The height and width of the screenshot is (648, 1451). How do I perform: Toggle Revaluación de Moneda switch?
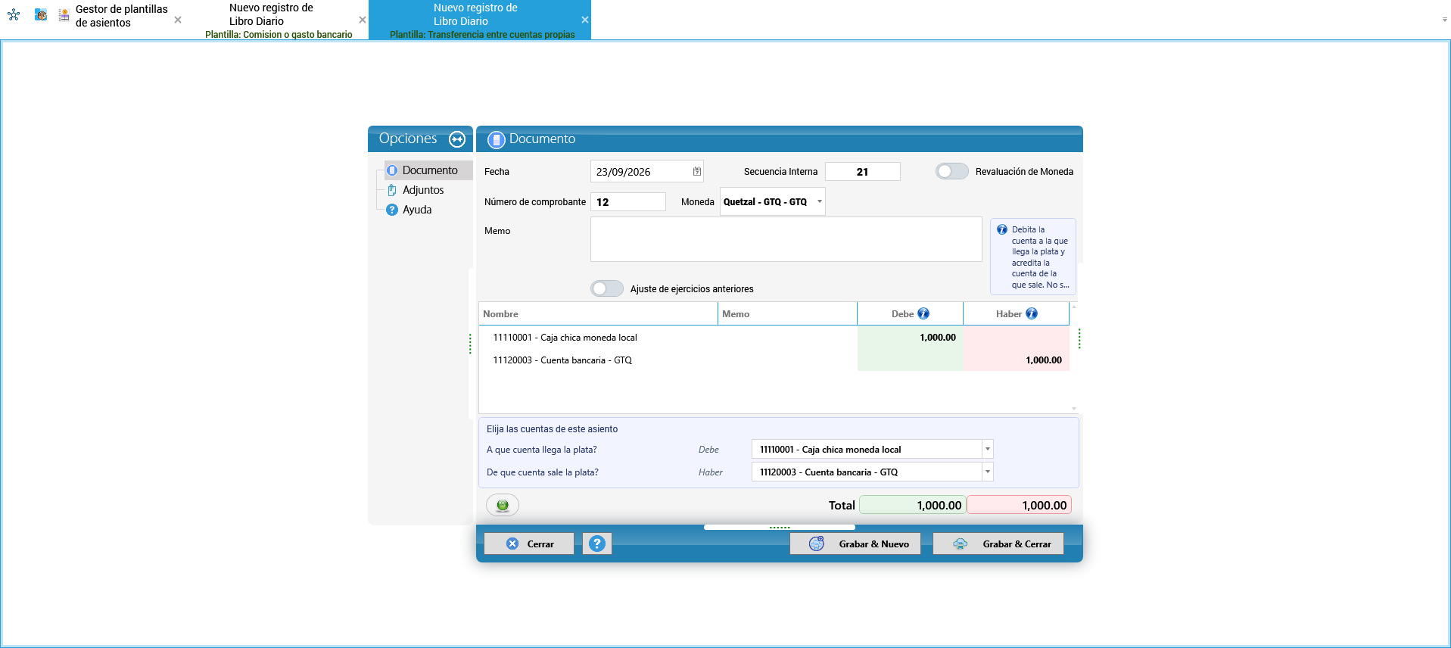click(952, 171)
